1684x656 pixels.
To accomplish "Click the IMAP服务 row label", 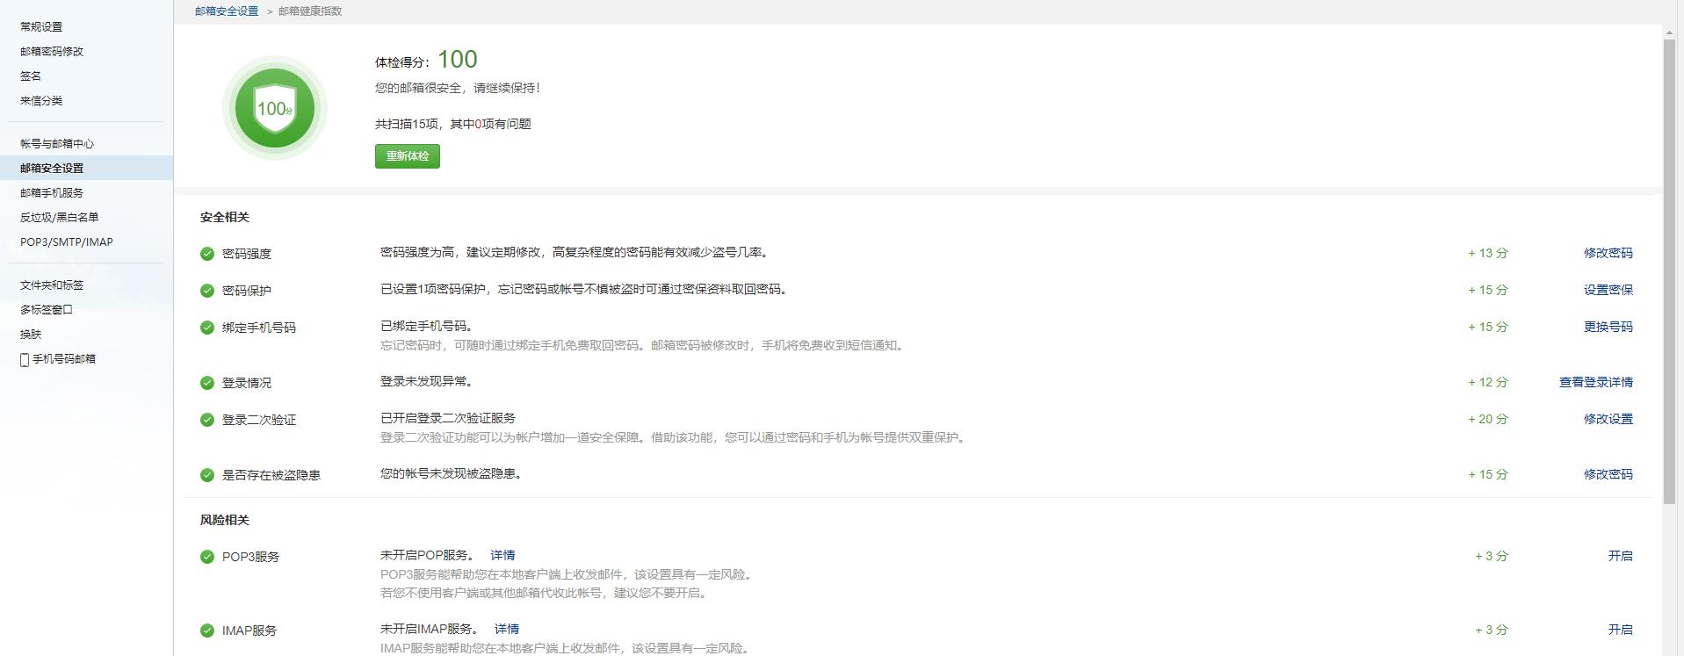I will click(x=249, y=631).
